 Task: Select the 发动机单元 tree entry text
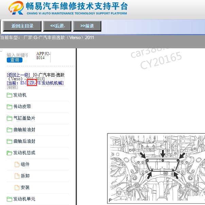[x=24, y=199]
